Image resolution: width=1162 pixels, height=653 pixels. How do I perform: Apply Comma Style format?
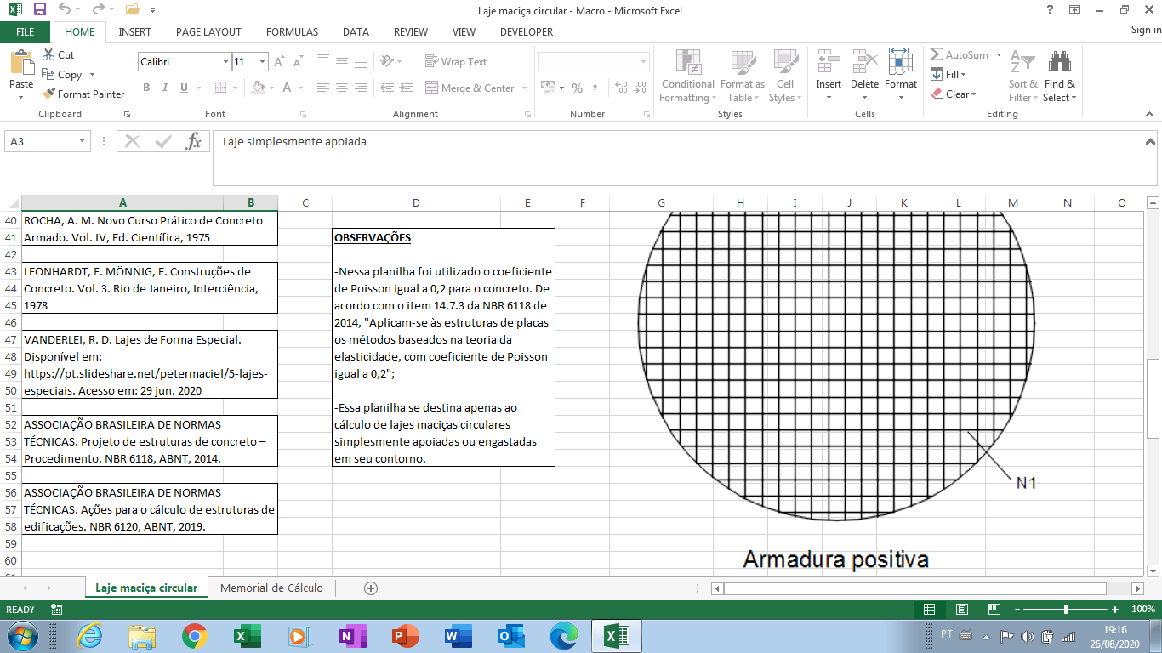coord(595,88)
